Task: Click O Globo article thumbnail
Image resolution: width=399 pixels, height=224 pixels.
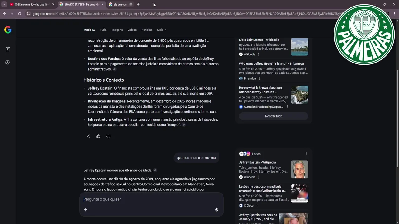Action: point(300,193)
